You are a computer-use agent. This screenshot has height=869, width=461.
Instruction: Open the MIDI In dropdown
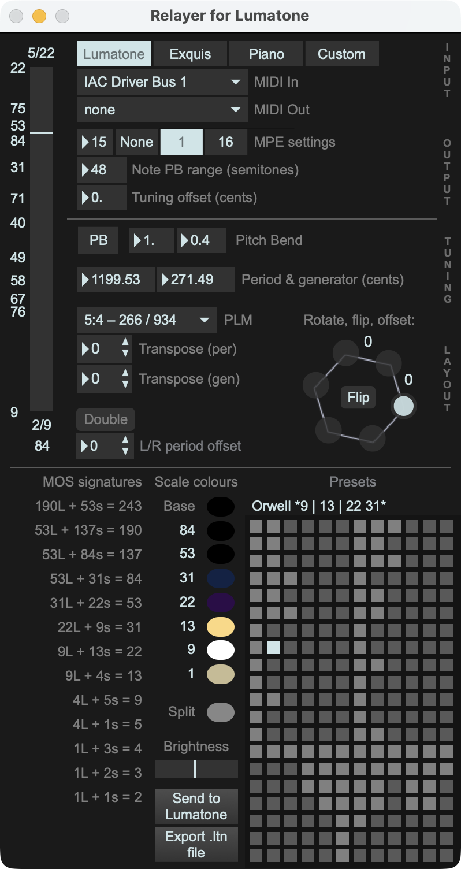(162, 82)
